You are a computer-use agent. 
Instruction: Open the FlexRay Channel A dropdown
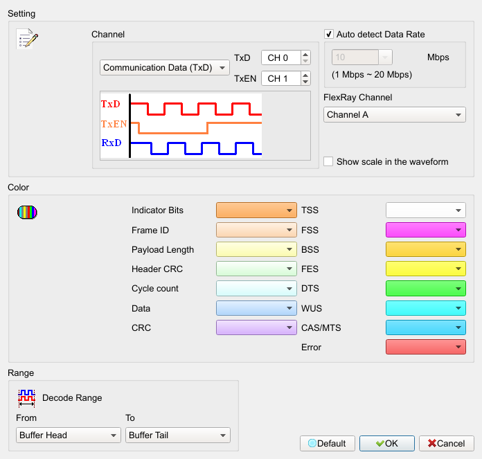click(394, 115)
